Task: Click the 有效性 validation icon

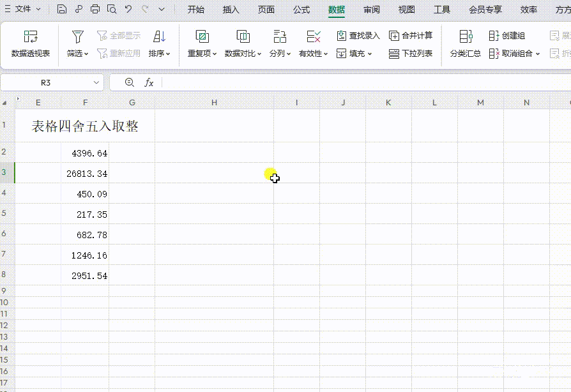Action: (313, 36)
